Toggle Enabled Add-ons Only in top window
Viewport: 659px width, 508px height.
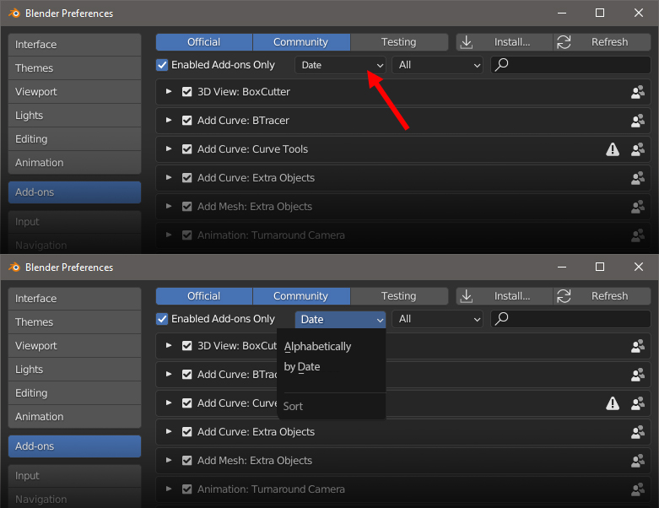coord(162,65)
